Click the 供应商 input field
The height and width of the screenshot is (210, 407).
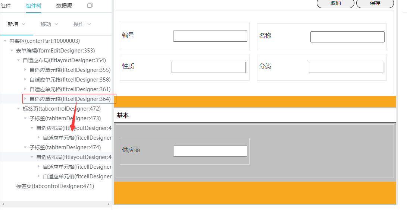(210, 151)
